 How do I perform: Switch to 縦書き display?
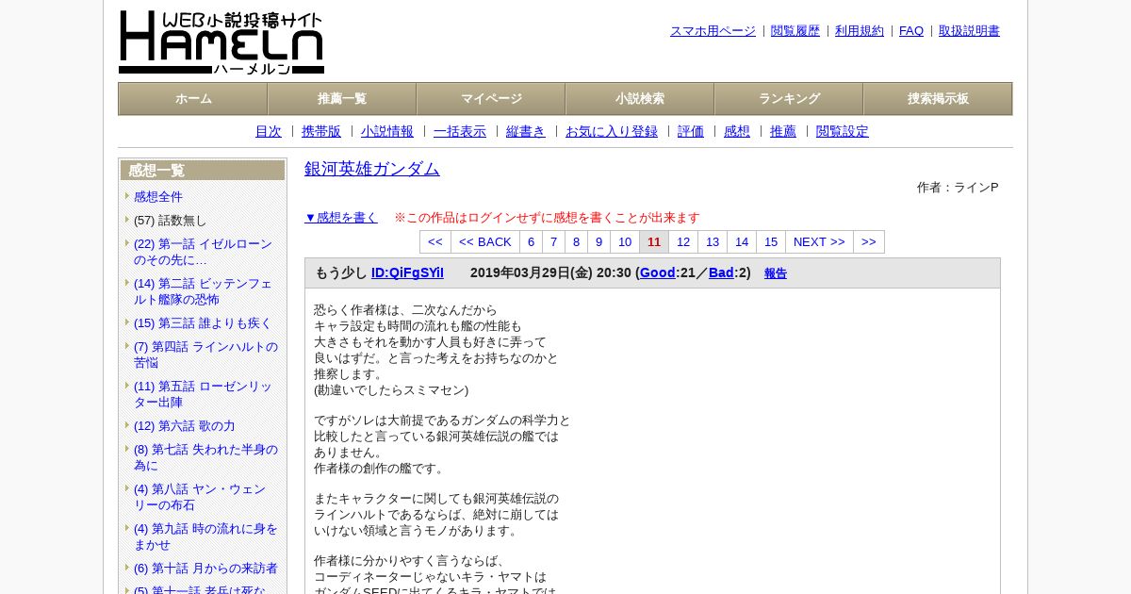pyautogui.click(x=526, y=132)
